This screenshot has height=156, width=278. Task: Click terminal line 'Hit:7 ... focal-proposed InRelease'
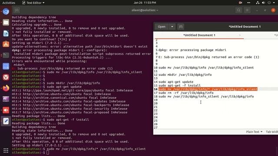point(69,112)
